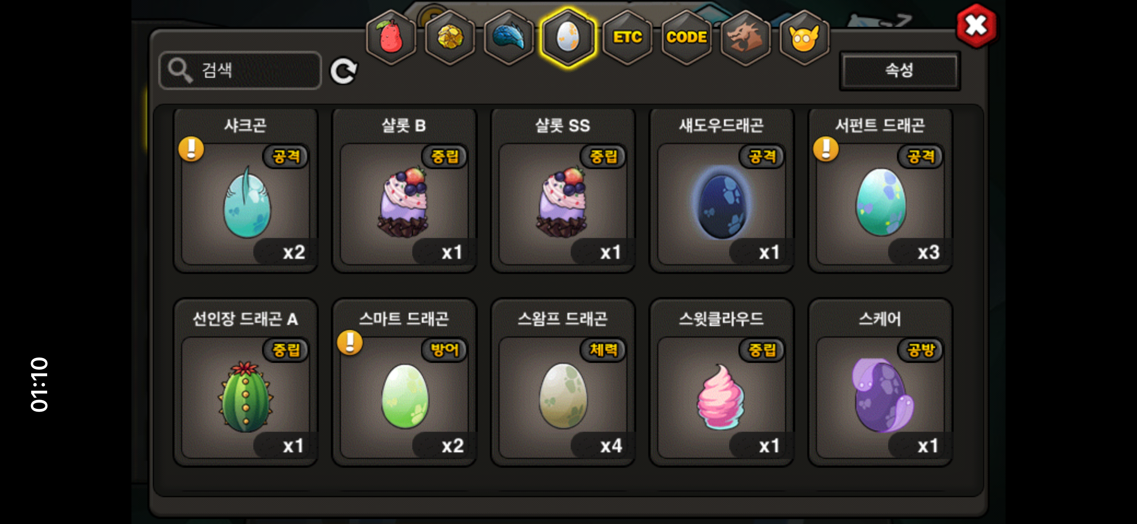Open the red fruit food tab
This screenshot has height=524, width=1137.
pyautogui.click(x=391, y=38)
